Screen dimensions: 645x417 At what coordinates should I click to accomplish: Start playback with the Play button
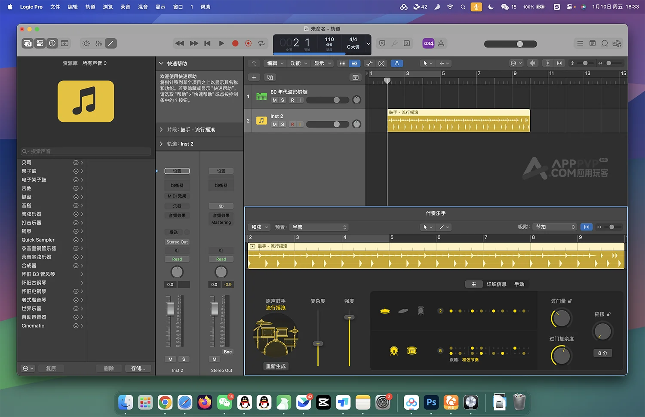[x=221, y=43]
